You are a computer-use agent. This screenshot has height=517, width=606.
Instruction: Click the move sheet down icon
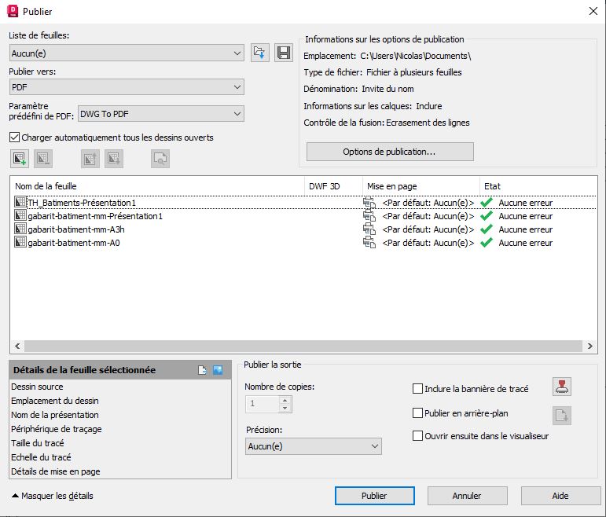(114, 159)
